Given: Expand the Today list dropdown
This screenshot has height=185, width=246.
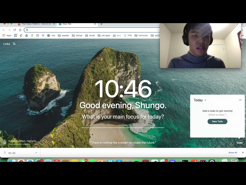Looking at the screenshot, I should click(200, 100).
